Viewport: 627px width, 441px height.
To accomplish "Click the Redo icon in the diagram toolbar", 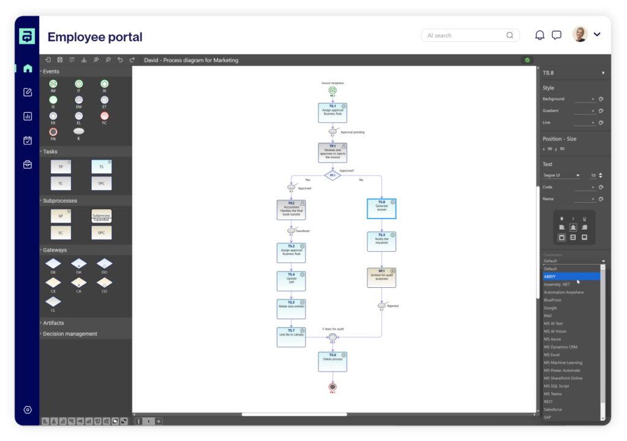I will 132,59.
